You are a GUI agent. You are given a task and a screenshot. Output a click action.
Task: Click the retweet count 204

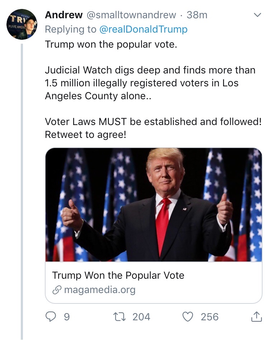point(141,317)
